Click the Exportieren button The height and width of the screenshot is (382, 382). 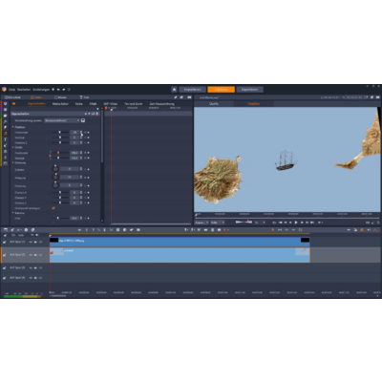pyautogui.click(x=249, y=90)
